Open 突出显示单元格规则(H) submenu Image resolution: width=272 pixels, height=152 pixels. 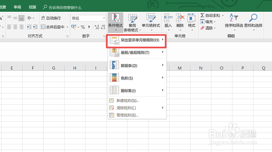(137, 40)
